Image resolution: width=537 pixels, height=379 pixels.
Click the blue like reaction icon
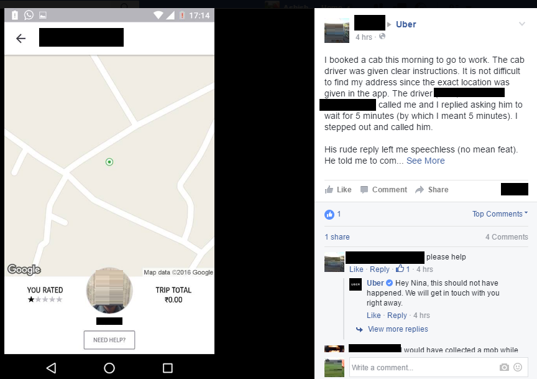(x=329, y=215)
